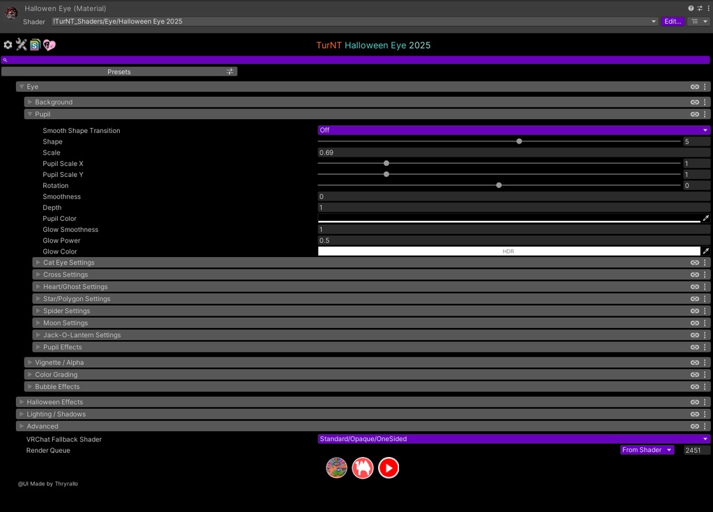Open the kebab menu on Eye row
Viewport: 713px width, 512px height.
pyautogui.click(x=705, y=86)
